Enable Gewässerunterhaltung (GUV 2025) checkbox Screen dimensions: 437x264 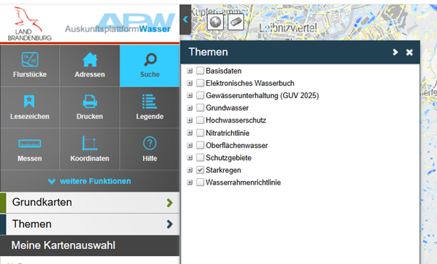pyautogui.click(x=200, y=95)
